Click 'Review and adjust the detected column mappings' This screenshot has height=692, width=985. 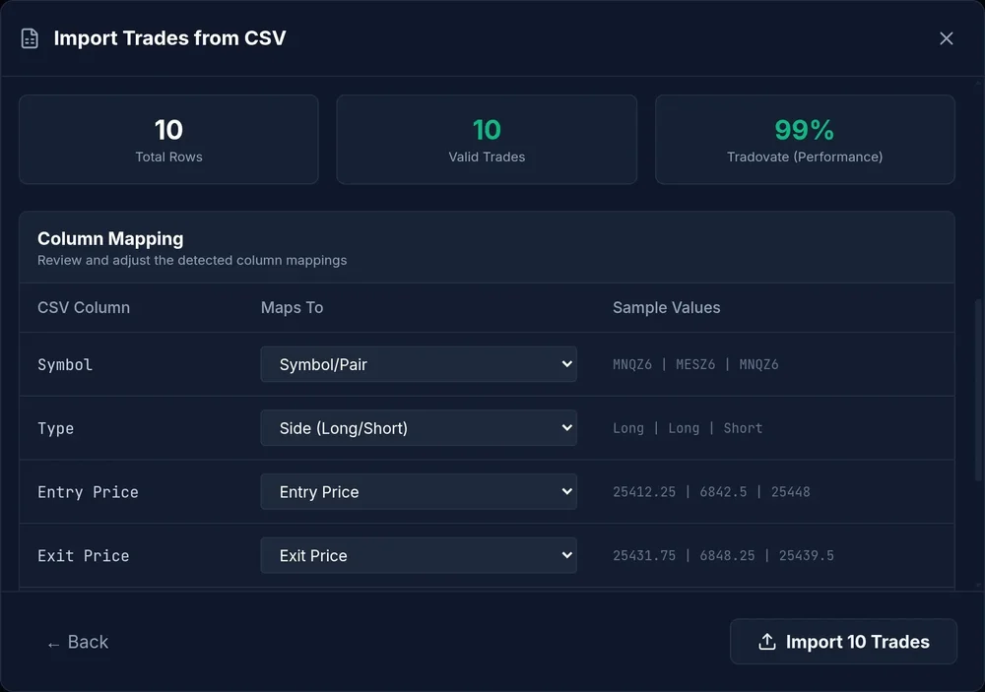(192, 260)
